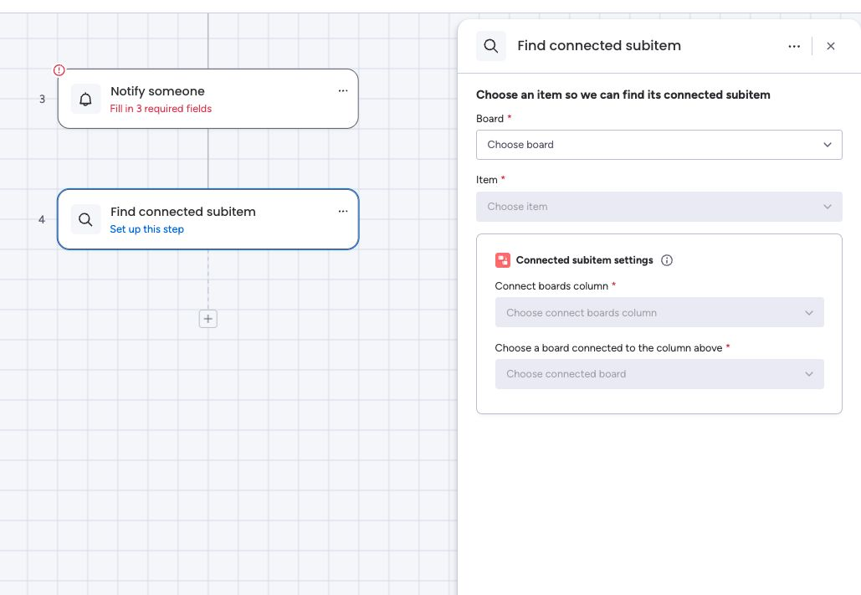Click the 'Connected subitem settings' heading
The width and height of the screenshot is (861, 595).
tap(584, 260)
